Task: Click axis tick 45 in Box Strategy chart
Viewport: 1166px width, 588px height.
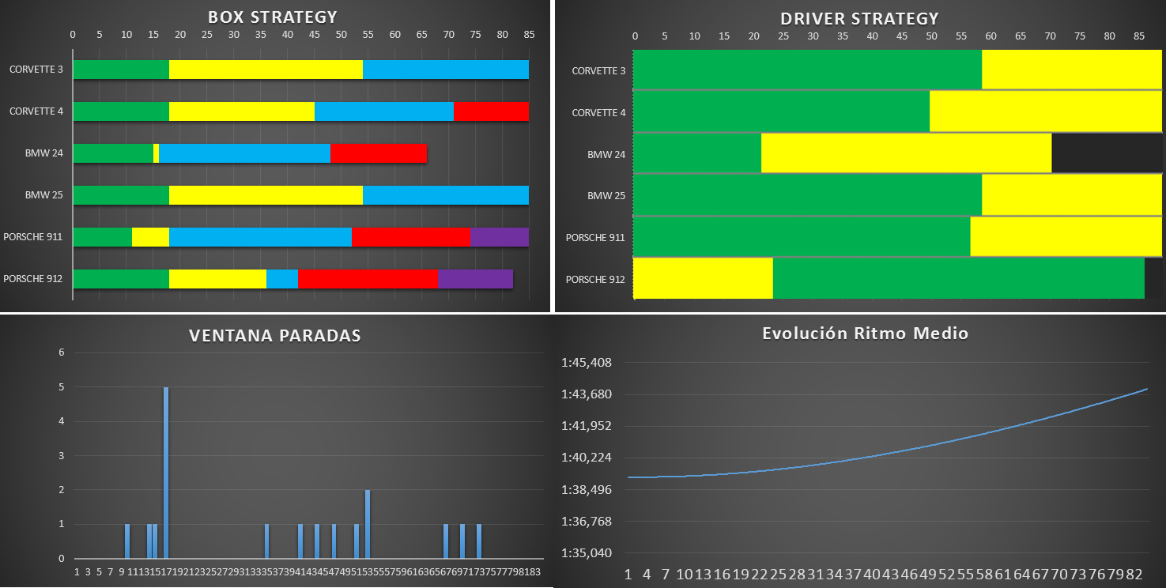Action: tap(315, 34)
